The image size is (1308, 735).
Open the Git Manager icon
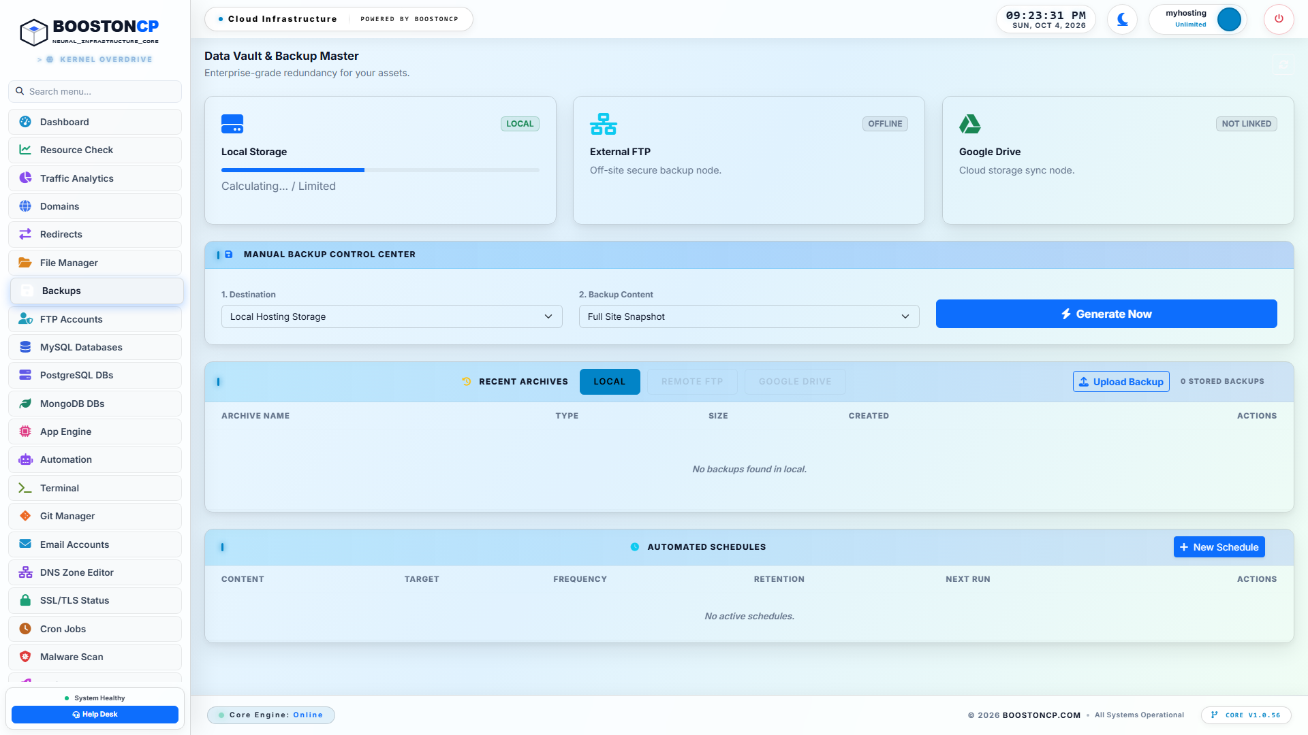[x=25, y=516]
